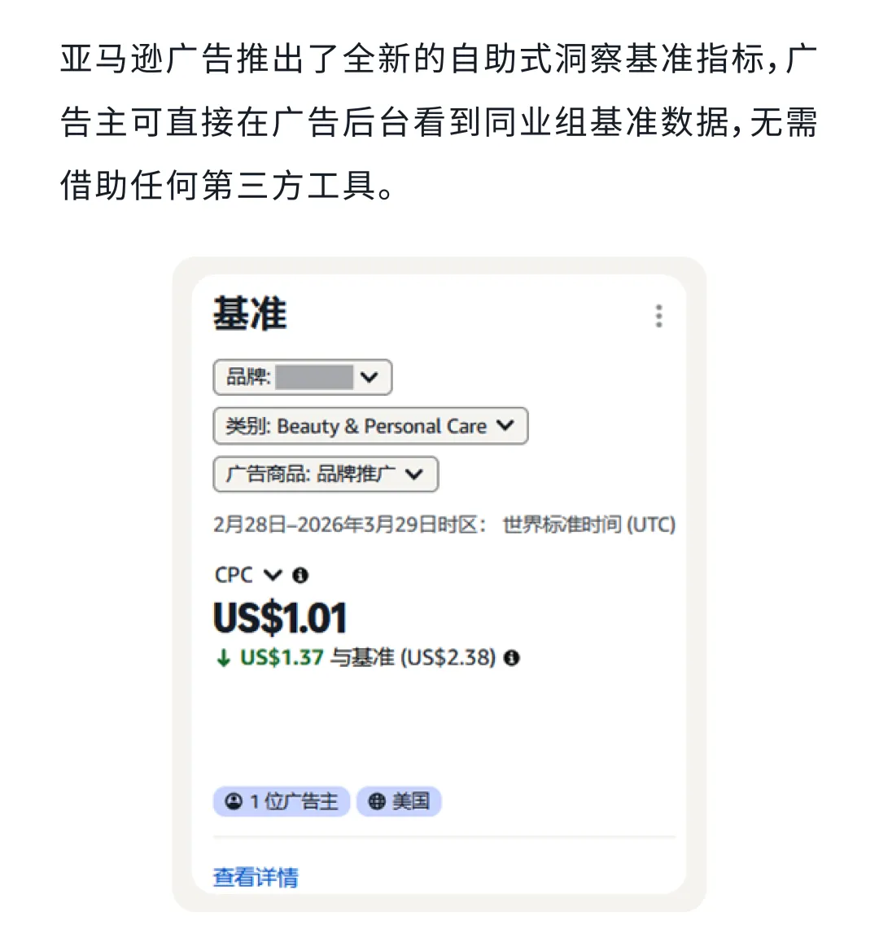
Task: Click the 基准 card heading
Action: (250, 314)
